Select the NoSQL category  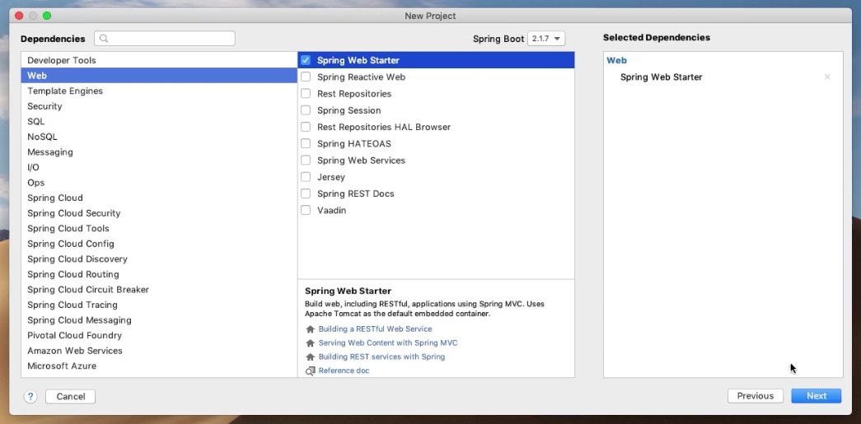click(159, 137)
